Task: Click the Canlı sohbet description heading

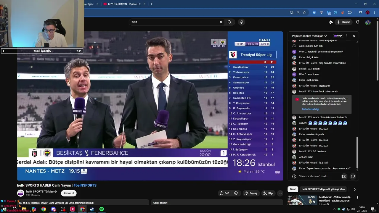Action: (160, 203)
